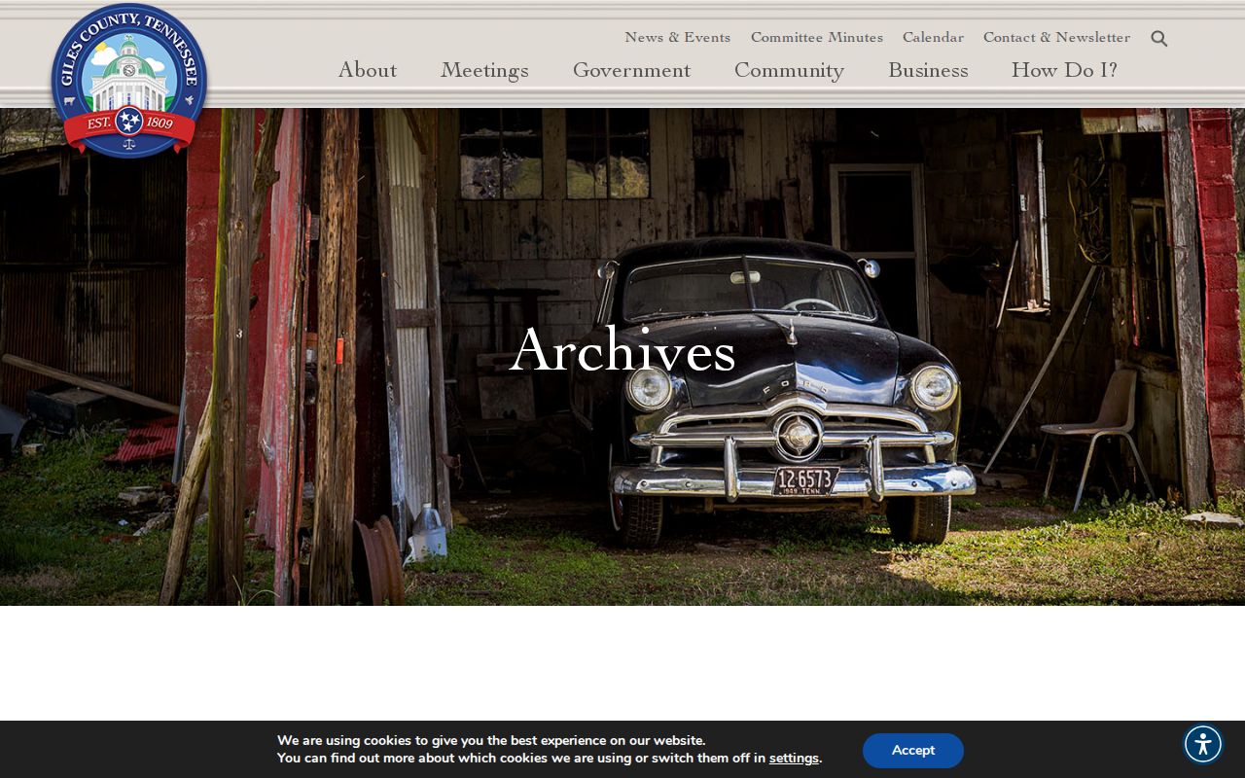Image resolution: width=1245 pixels, height=778 pixels.
Task: Open the site search magnifier icon
Action: click(1159, 39)
